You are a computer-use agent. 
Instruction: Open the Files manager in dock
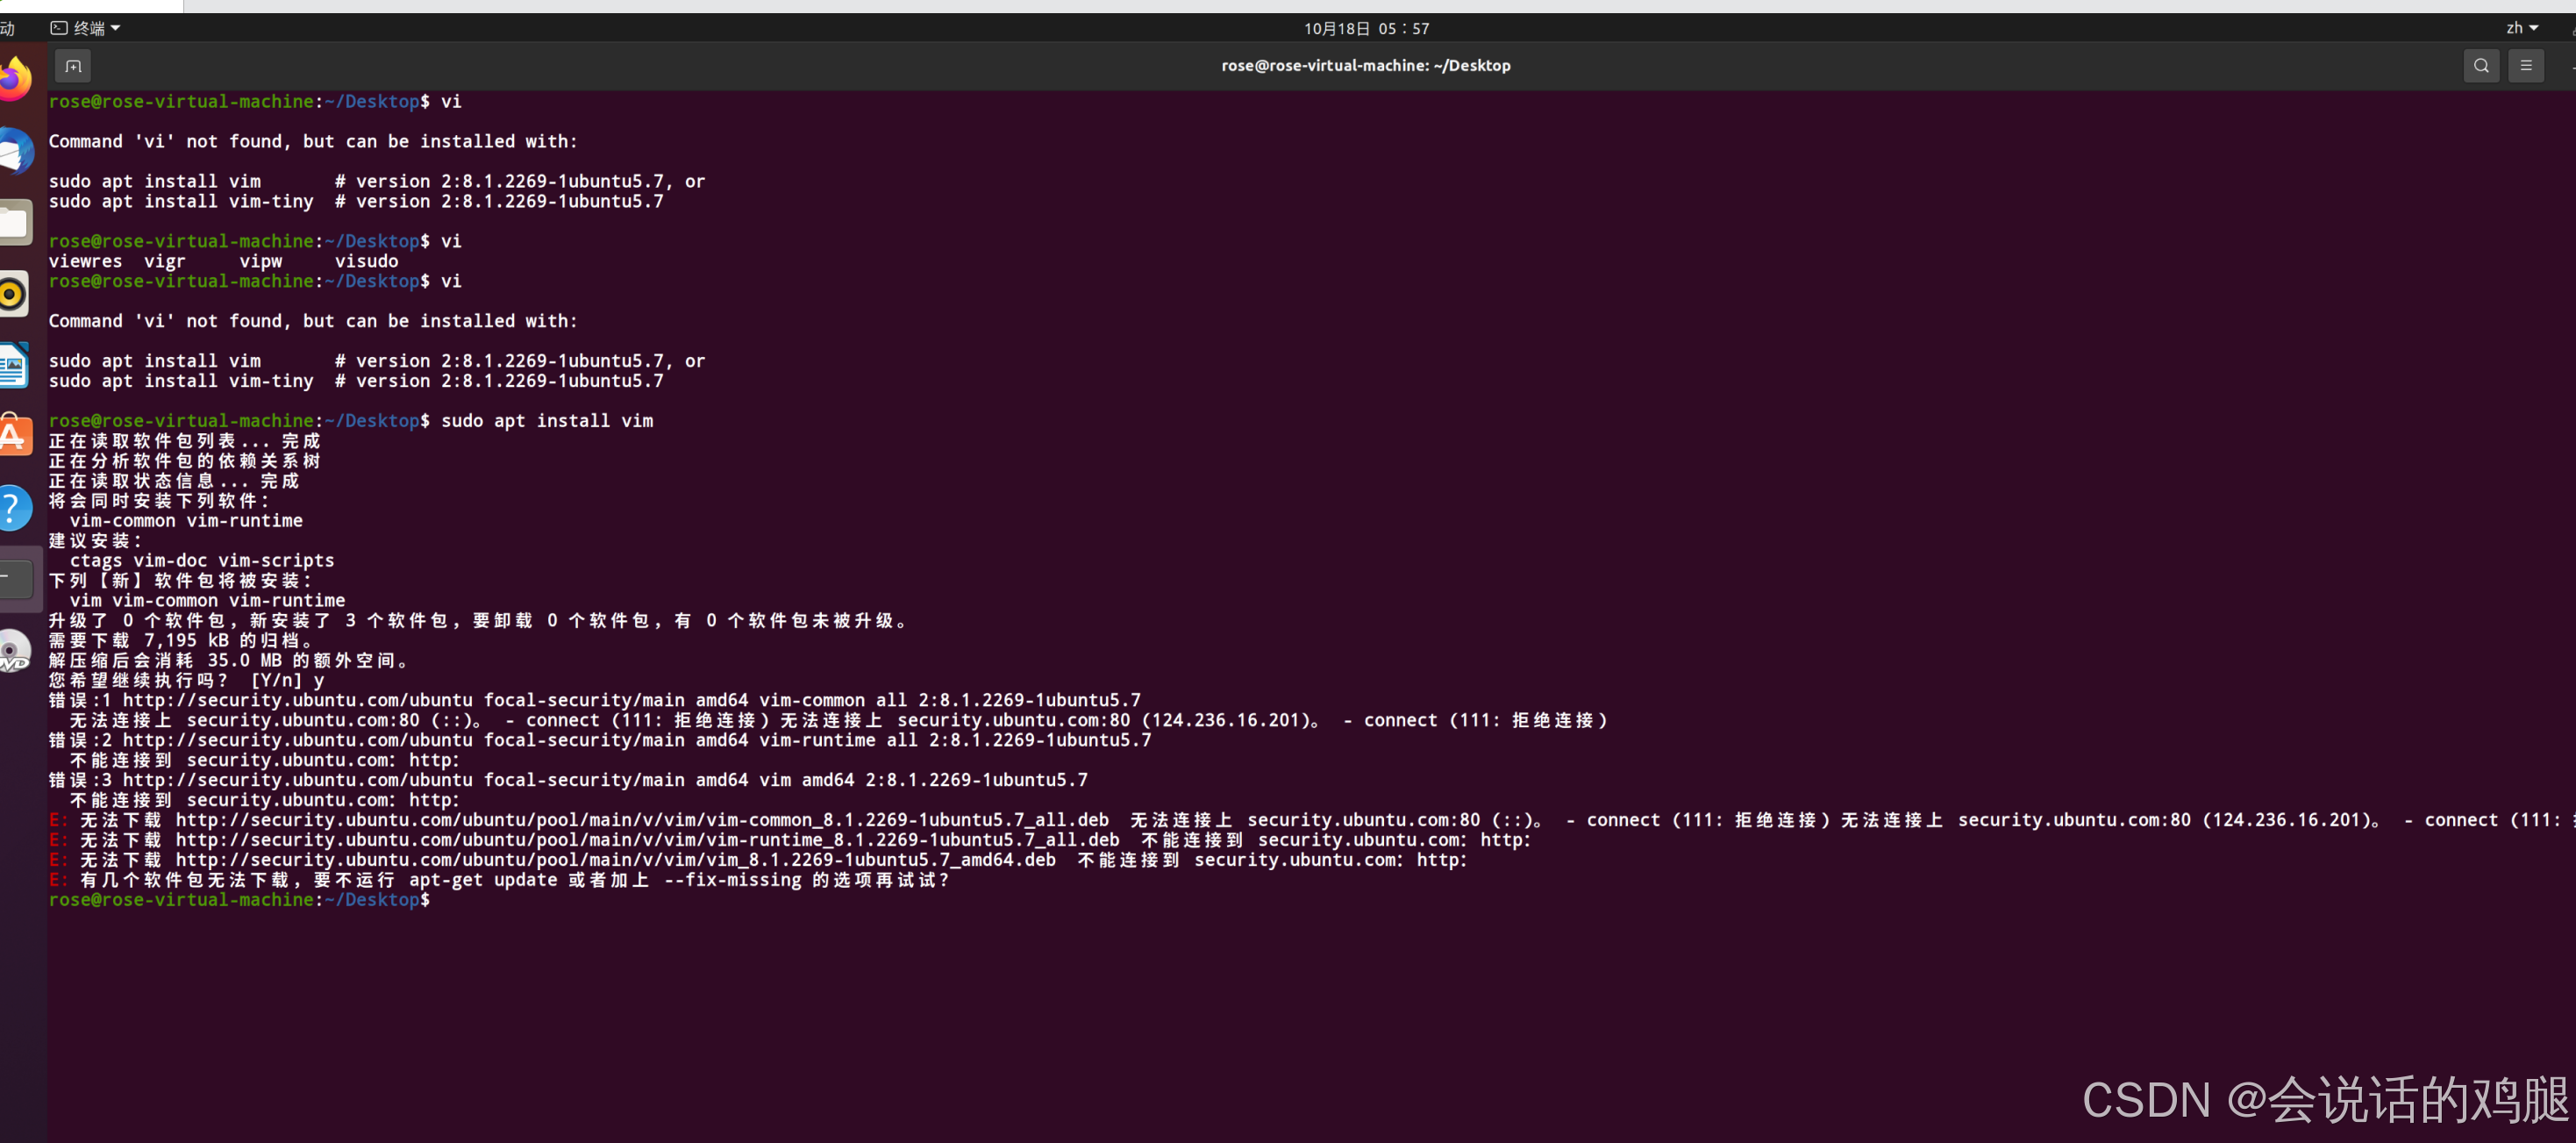[x=14, y=223]
